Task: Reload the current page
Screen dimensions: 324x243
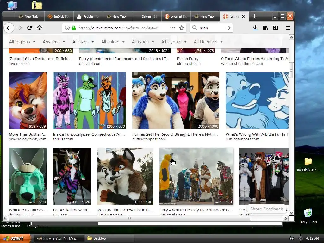Action: coord(29,28)
